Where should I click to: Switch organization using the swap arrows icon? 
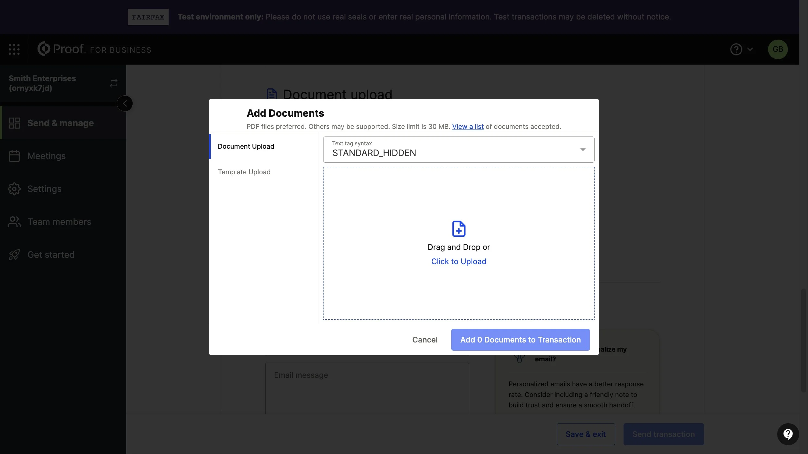pos(113,83)
